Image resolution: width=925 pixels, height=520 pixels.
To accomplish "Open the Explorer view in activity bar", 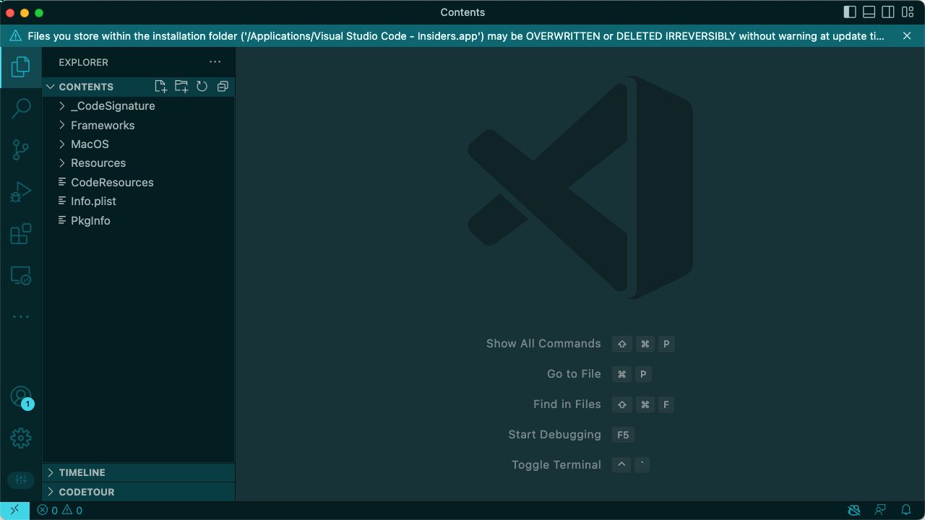I will click(21, 68).
